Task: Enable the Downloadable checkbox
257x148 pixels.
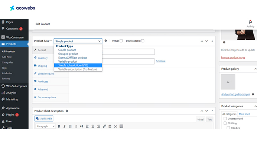Action: (x=143, y=41)
